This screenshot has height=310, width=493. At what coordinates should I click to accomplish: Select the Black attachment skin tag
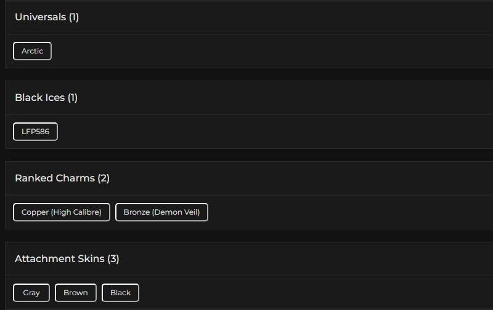click(x=120, y=293)
